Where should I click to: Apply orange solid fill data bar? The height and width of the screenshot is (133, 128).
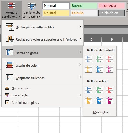pos(89,100)
